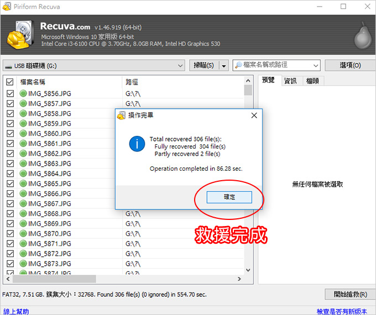This screenshot has width=376, height=315.
Task: Click the 檔案名稱或路徑 filter field
Action: tap(273, 65)
